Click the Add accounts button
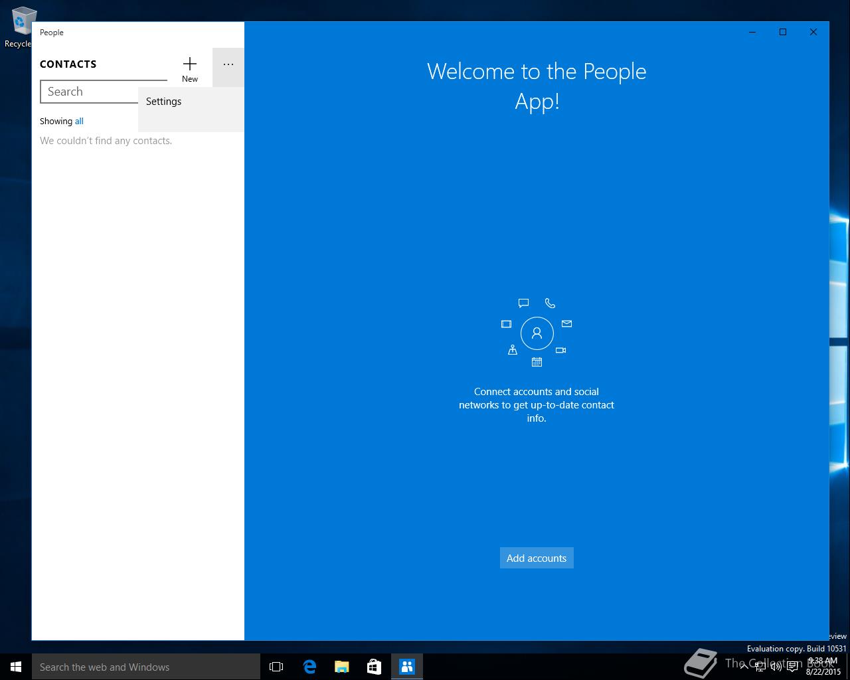 coord(537,558)
